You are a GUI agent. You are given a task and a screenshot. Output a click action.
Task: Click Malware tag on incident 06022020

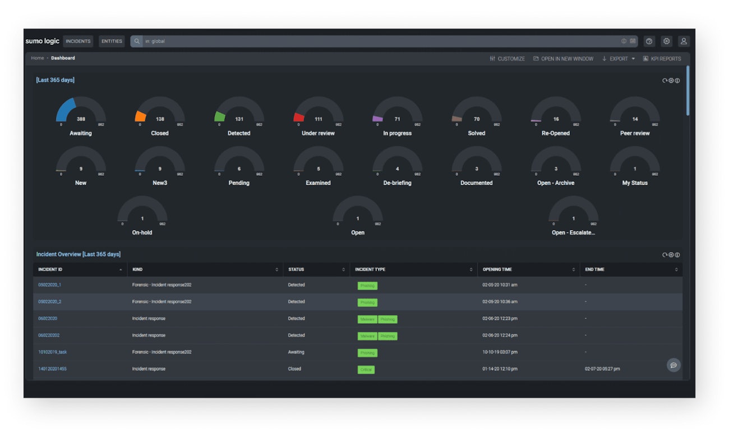tap(367, 319)
